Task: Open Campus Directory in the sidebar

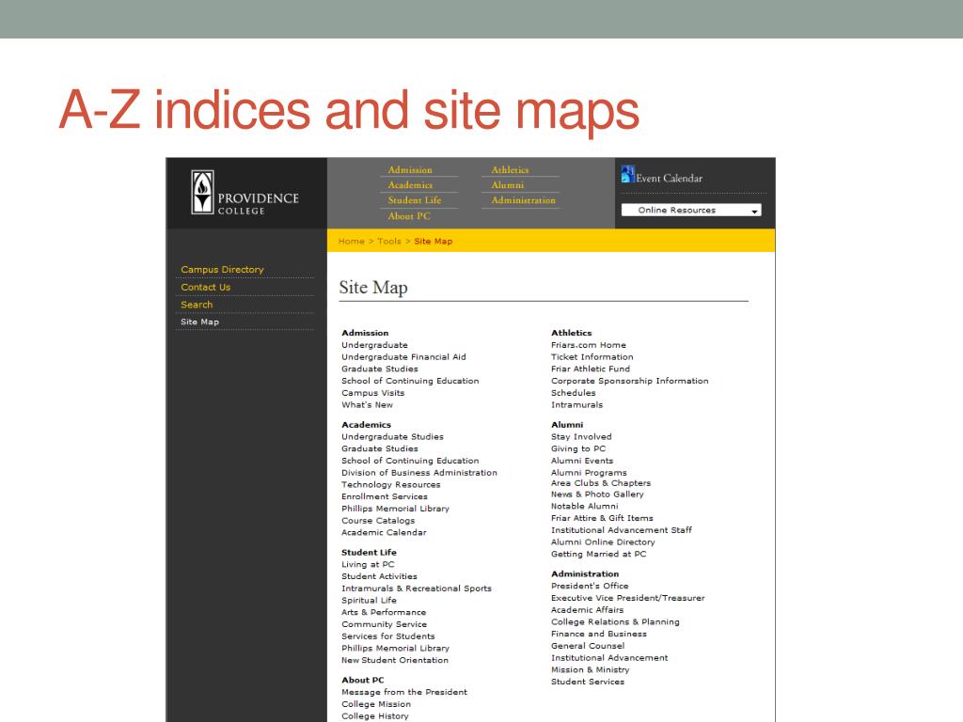Action: click(x=222, y=270)
